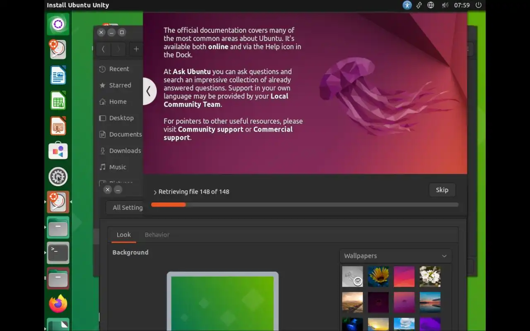Switch to the Behavior tab
This screenshot has height=331, width=530.
tap(157, 235)
